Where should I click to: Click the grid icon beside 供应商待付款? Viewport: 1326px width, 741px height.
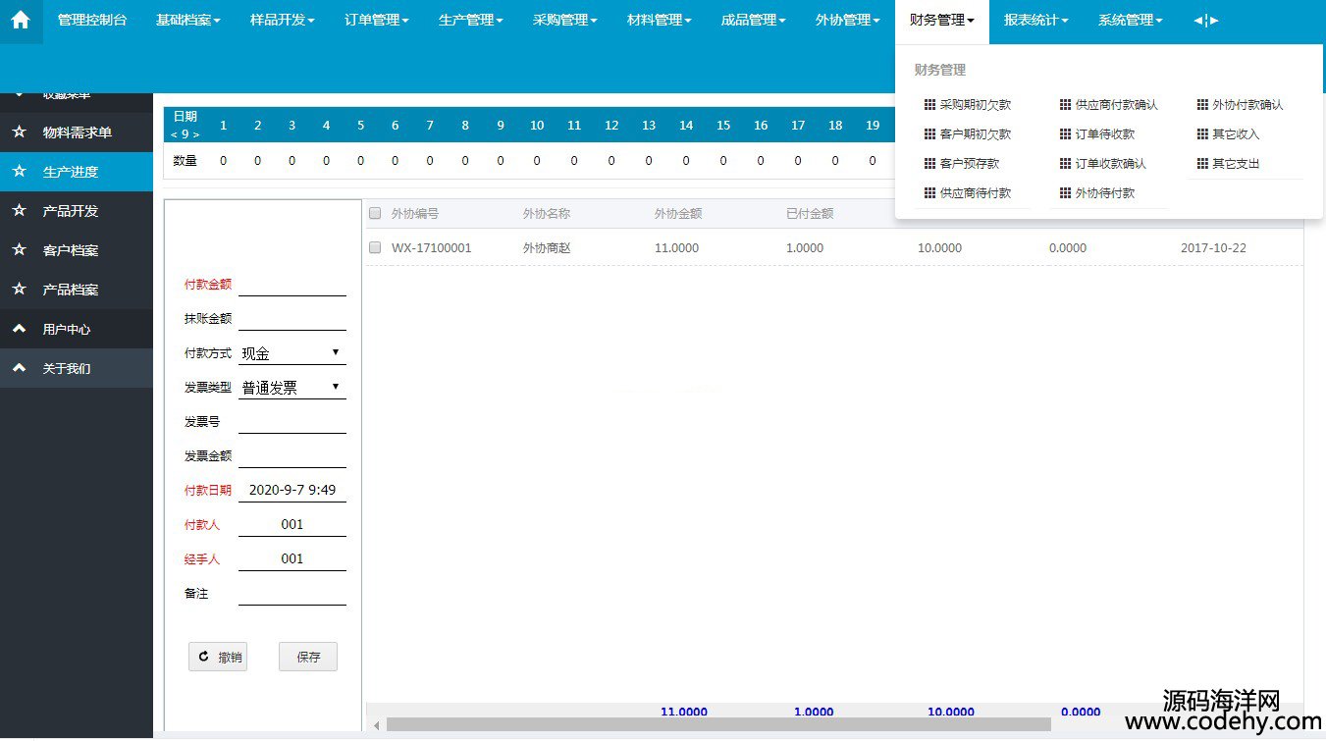coord(929,193)
